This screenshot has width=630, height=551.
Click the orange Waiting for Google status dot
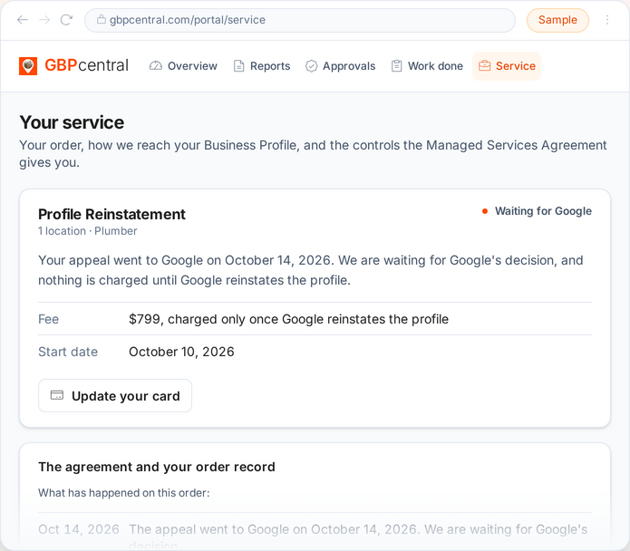click(x=485, y=211)
